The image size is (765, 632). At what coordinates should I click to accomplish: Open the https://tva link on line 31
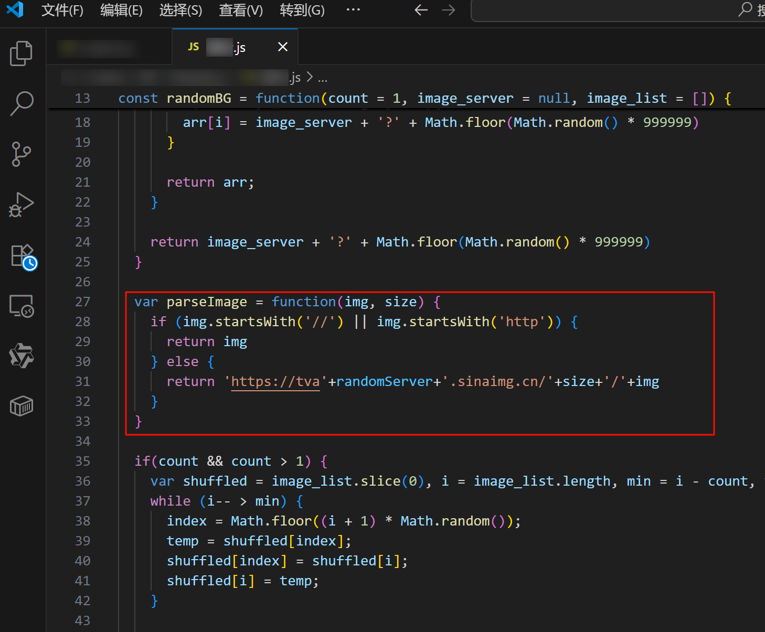point(275,381)
